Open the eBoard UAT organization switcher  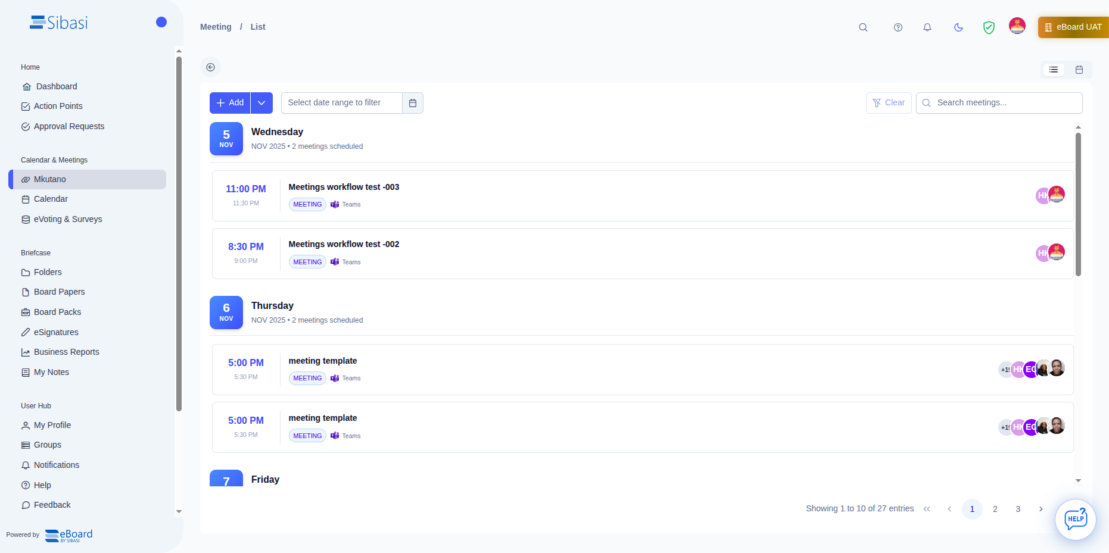coord(1073,27)
